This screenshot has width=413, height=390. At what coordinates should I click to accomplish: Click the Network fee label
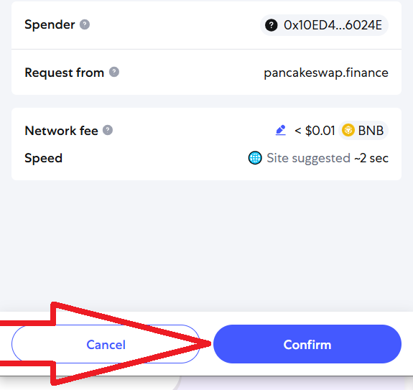click(61, 131)
